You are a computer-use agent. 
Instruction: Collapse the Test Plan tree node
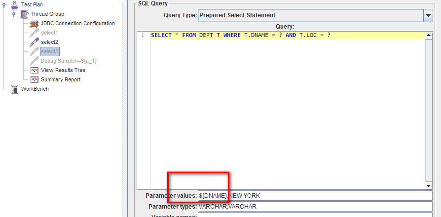pyautogui.click(x=4, y=5)
